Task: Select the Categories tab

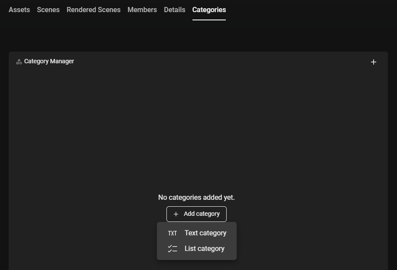Action: 209,10
